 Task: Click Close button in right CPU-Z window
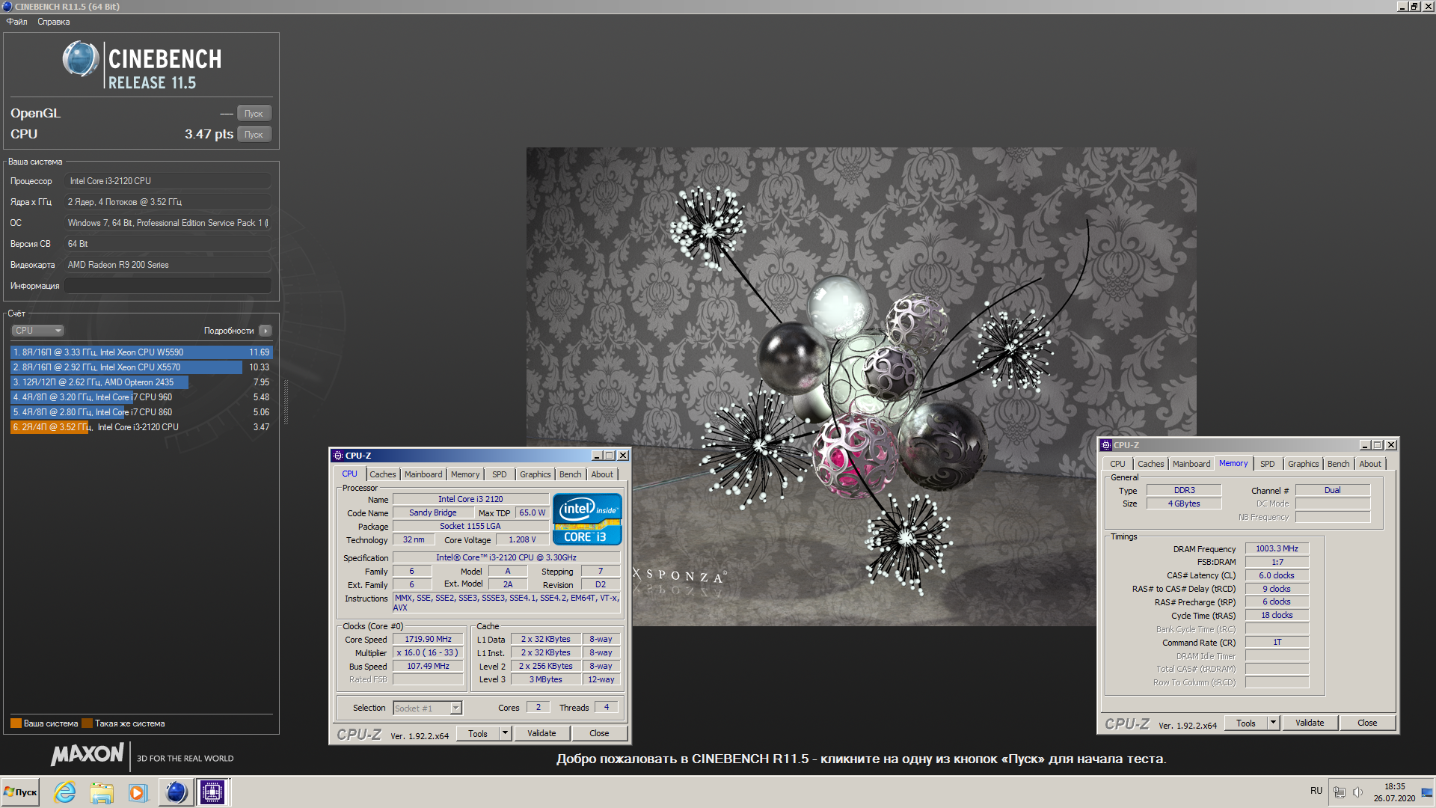click(1367, 723)
